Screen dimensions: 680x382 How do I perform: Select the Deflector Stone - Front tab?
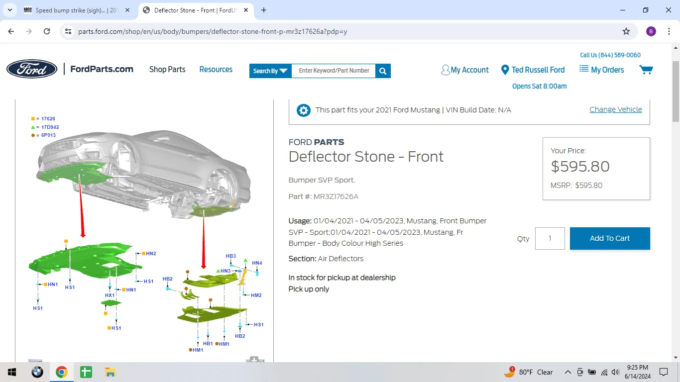(x=195, y=10)
